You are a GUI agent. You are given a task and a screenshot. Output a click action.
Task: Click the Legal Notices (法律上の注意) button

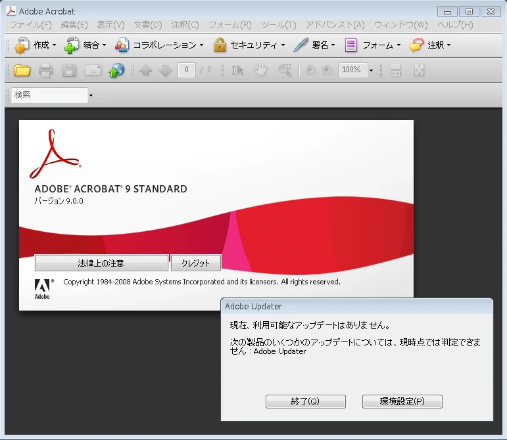[101, 263]
